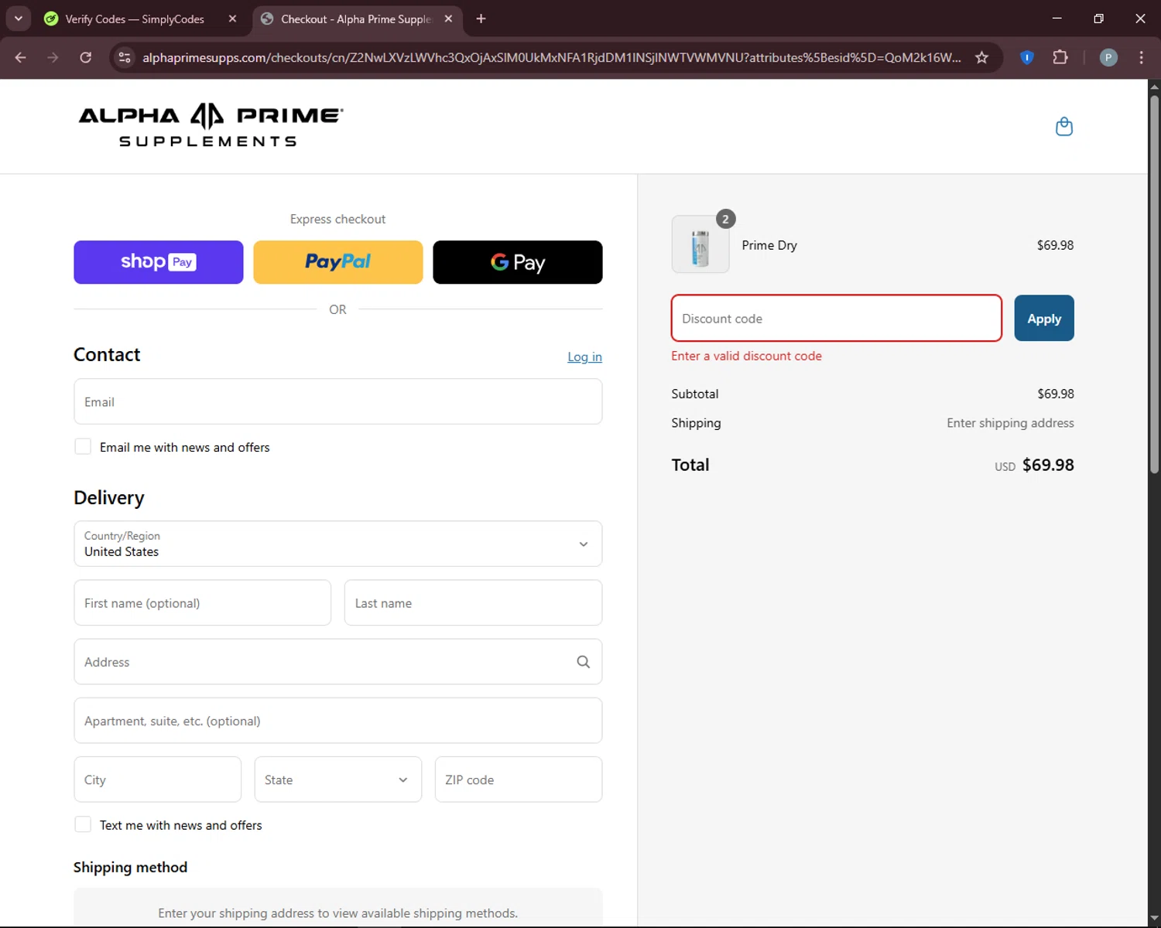Pay with Shop Pay button

159,262
